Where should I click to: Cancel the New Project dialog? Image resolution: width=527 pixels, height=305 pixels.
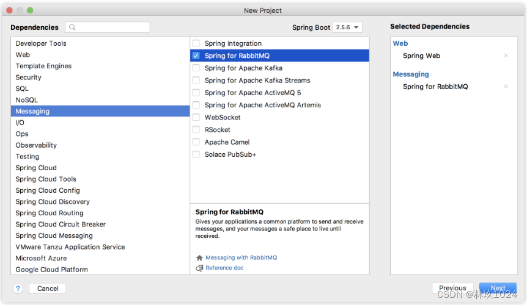pyautogui.click(x=48, y=289)
